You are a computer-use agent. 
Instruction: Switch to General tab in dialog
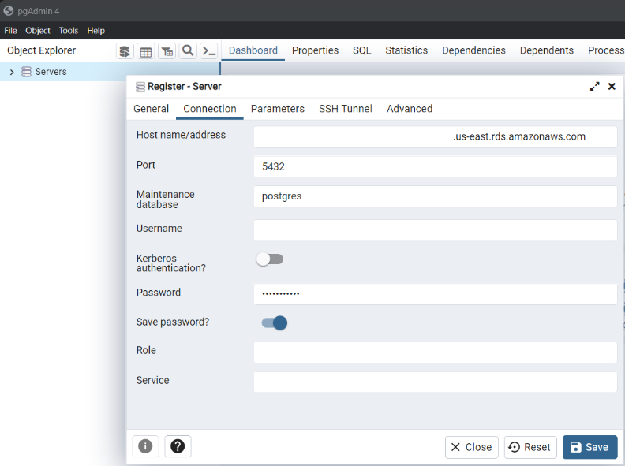pos(151,109)
